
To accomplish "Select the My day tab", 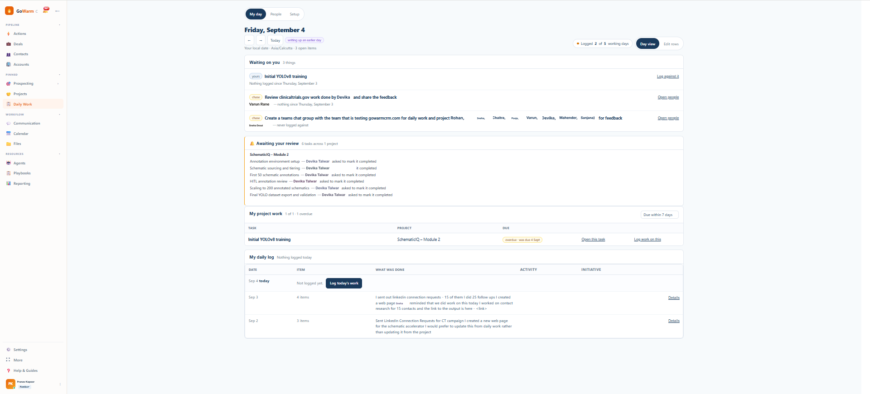I will [x=256, y=14].
